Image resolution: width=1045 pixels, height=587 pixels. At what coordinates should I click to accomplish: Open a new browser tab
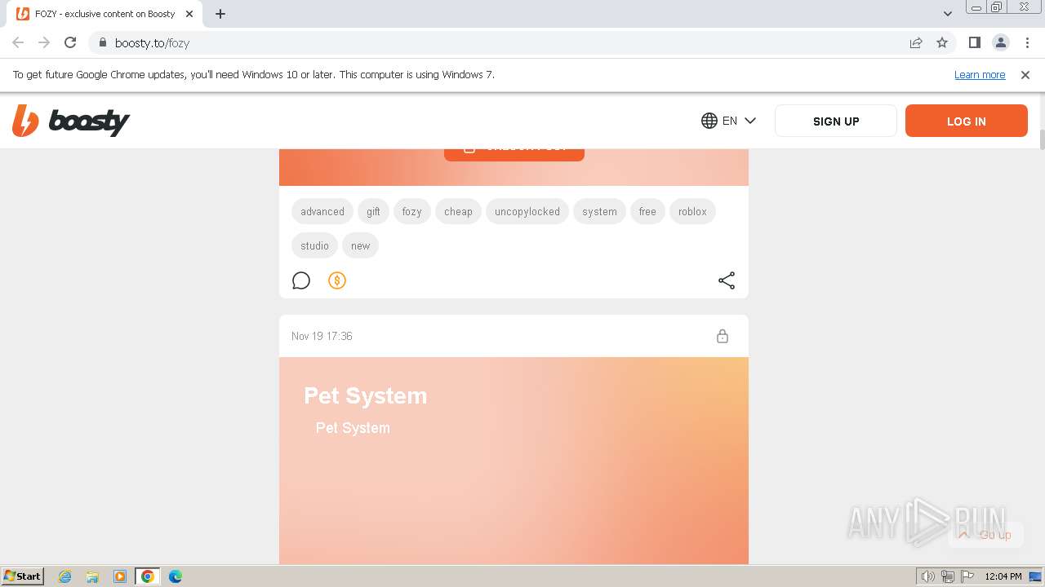pyautogui.click(x=220, y=14)
